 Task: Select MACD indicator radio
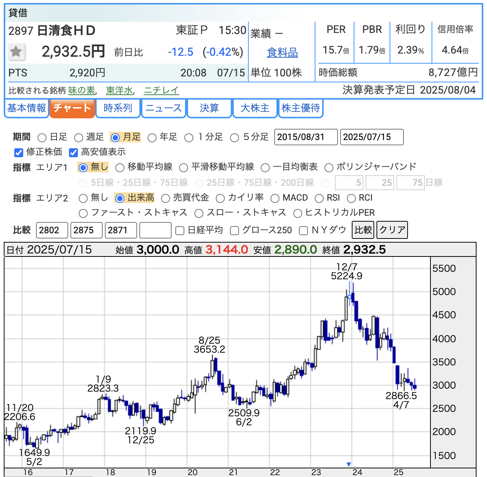(x=275, y=198)
